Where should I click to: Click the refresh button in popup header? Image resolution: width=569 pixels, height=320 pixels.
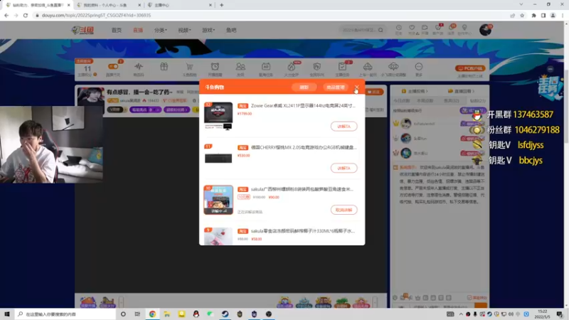coord(304,87)
